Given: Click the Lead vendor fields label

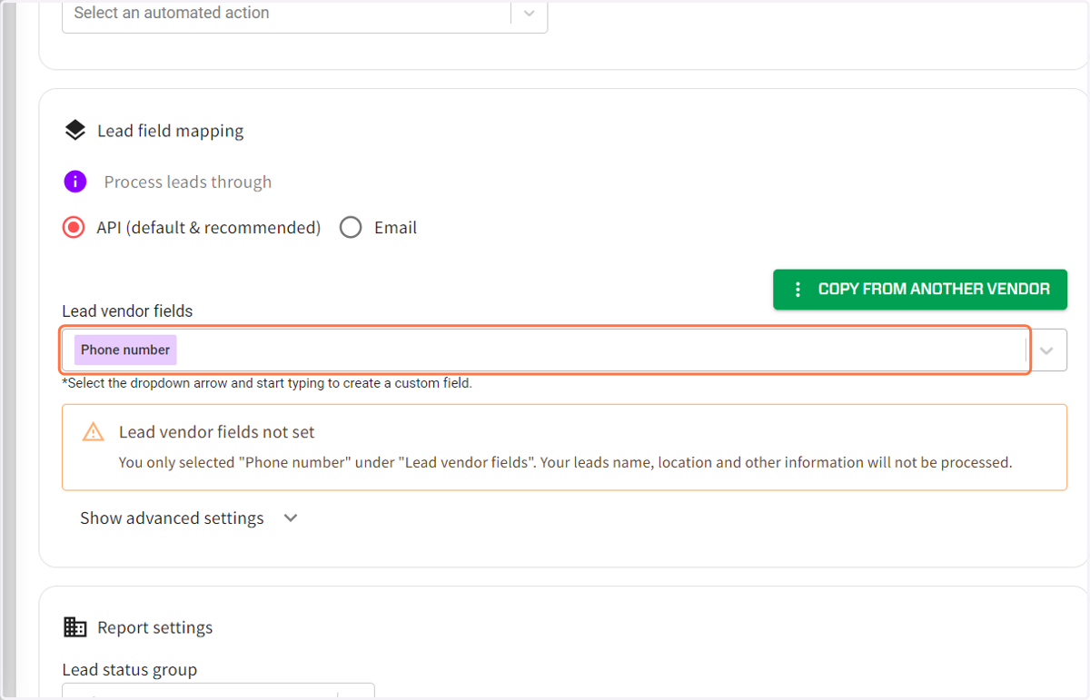Looking at the screenshot, I should (x=127, y=311).
